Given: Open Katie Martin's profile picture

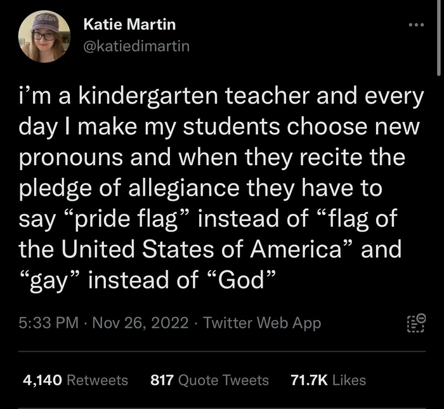Looking at the screenshot, I should (x=44, y=37).
